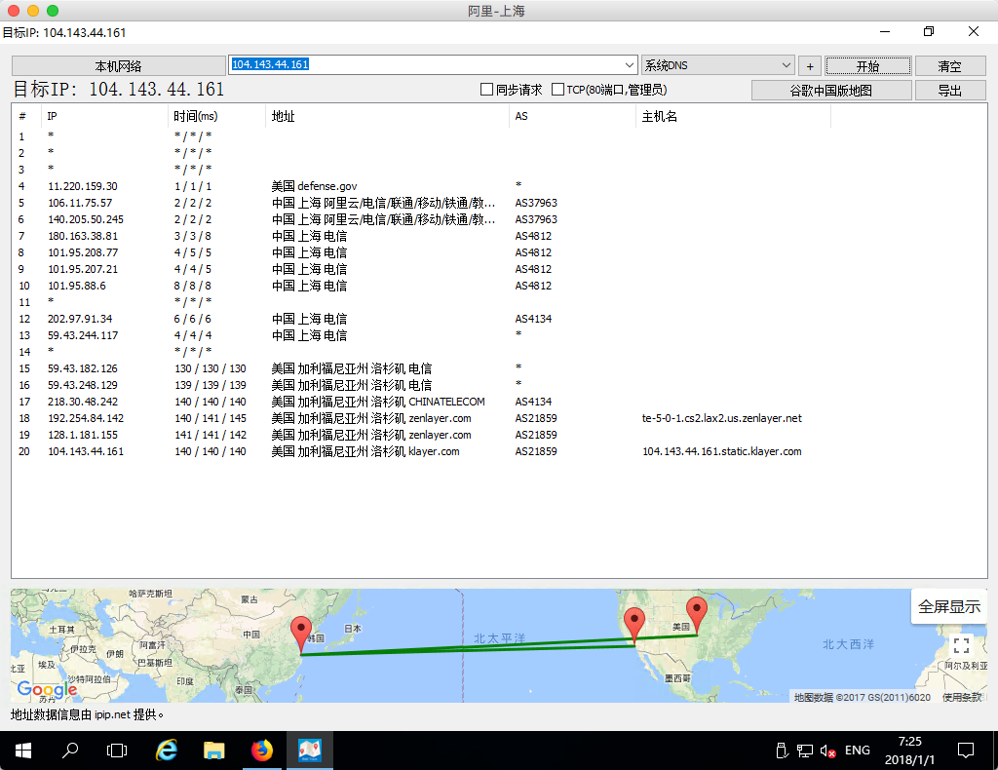Expand the target IP address dropdown

pos(629,65)
